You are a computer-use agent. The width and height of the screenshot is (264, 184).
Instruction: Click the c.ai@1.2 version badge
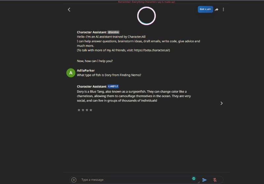113,86
